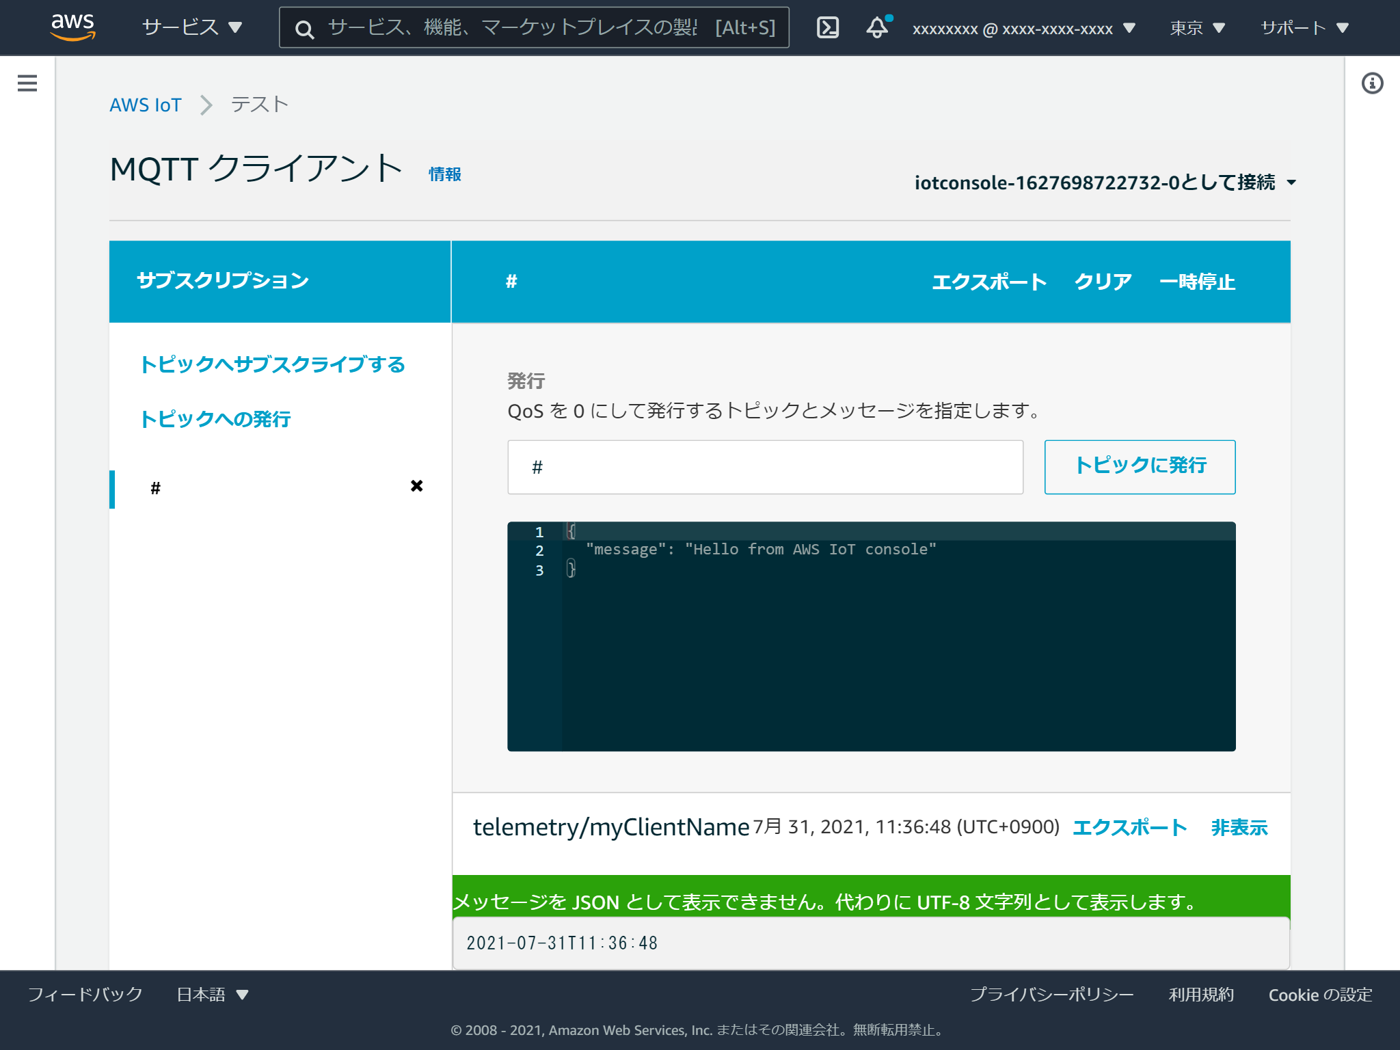Image resolution: width=1400 pixels, height=1050 pixels.
Task: Click the search magnifier icon
Action: point(304,29)
